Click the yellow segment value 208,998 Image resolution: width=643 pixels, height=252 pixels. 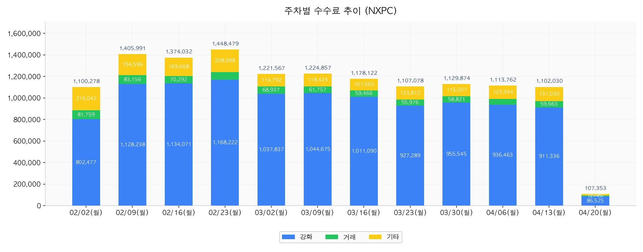(225, 60)
